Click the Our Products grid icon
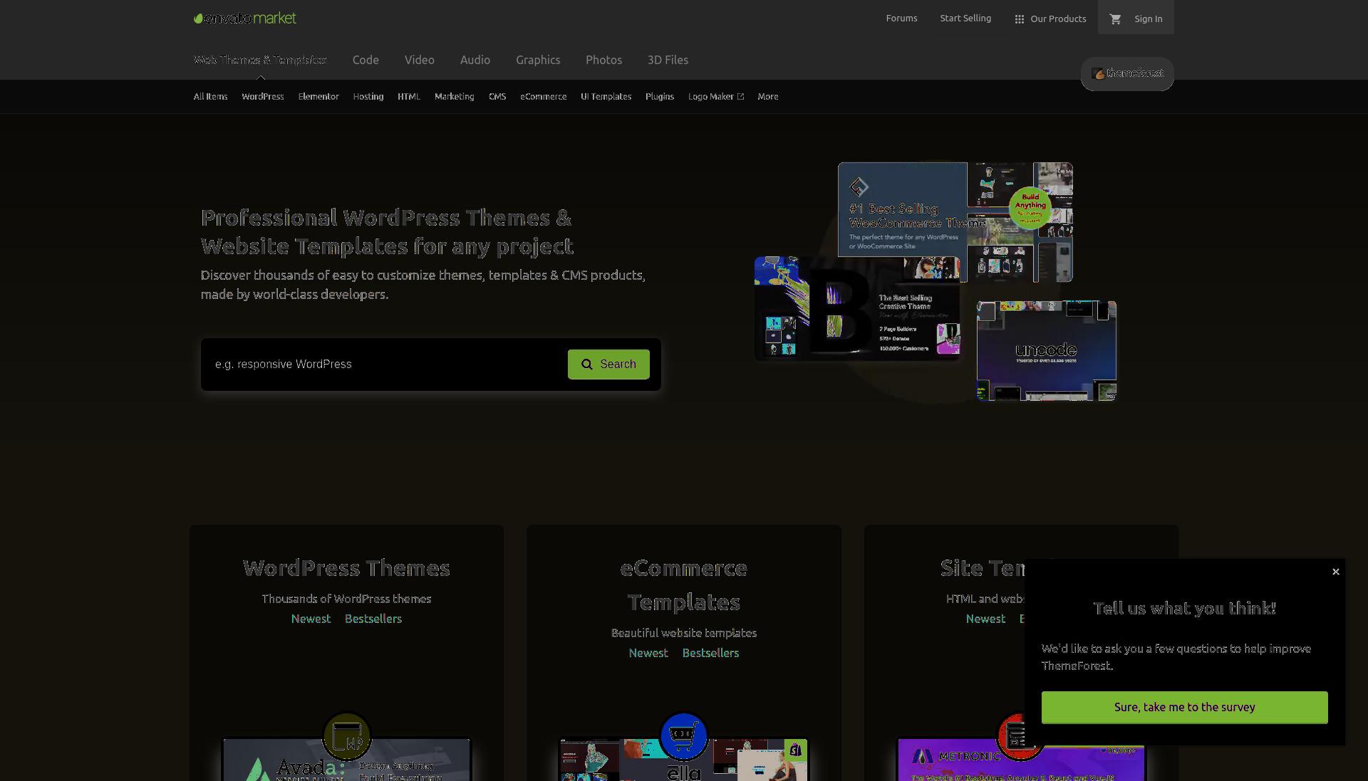Viewport: 1368px width, 781px height. (1019, 19)
